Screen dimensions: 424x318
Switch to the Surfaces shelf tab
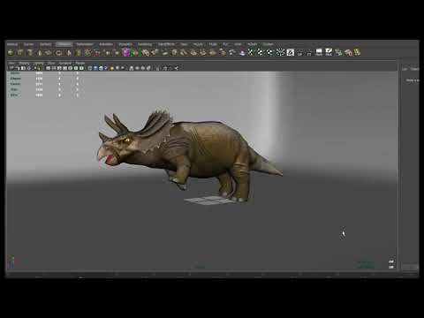tap(46, 44)
